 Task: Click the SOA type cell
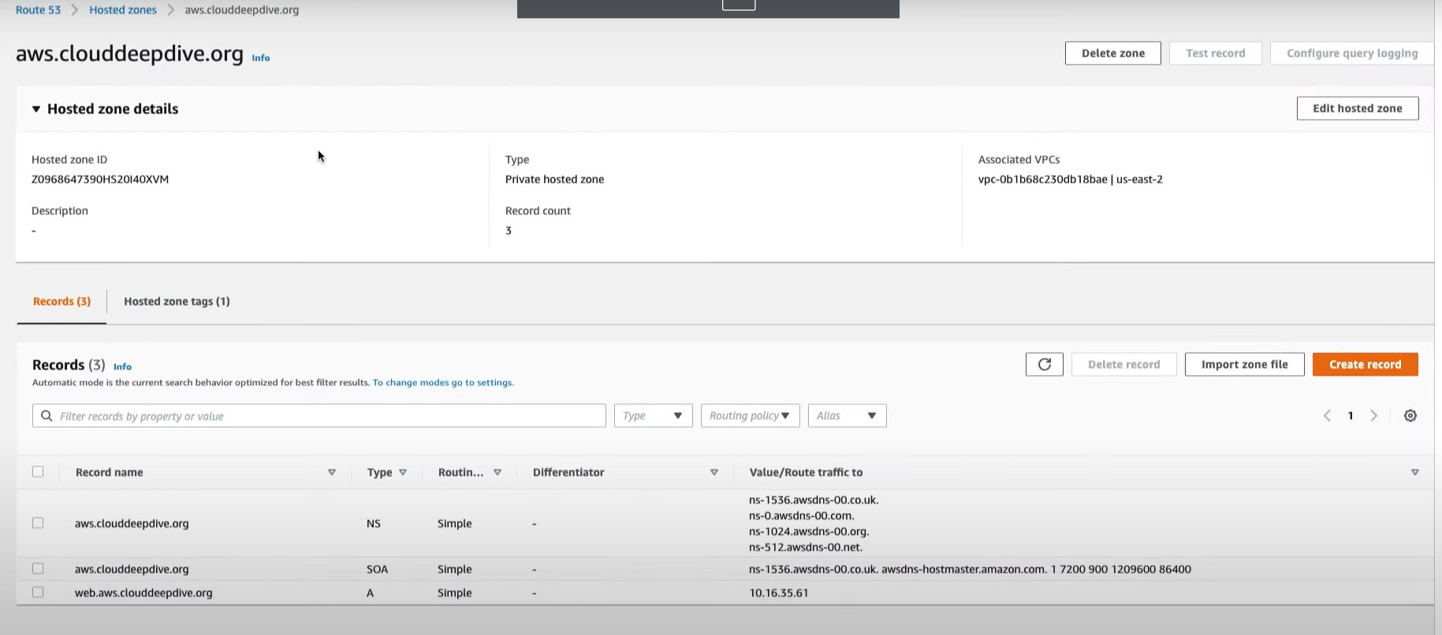point(377,570)
